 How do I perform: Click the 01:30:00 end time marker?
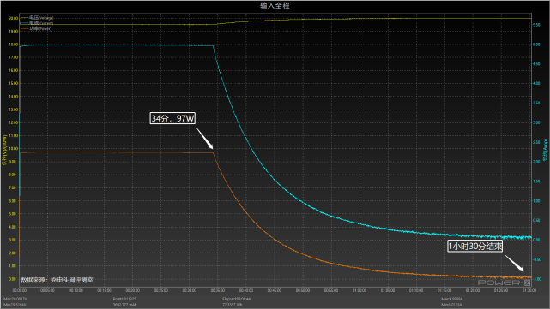529,290
